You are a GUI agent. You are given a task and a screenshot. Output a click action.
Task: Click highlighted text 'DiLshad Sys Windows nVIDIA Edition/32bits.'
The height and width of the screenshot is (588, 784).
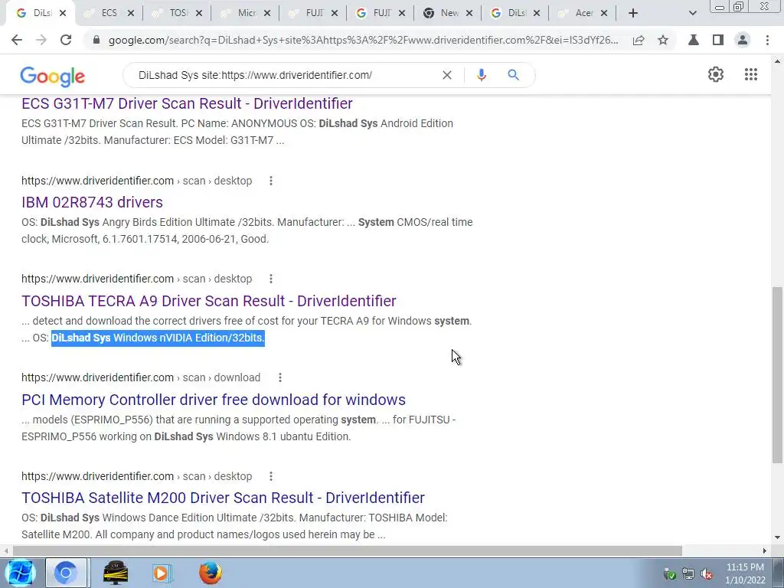tap(158, 338)
